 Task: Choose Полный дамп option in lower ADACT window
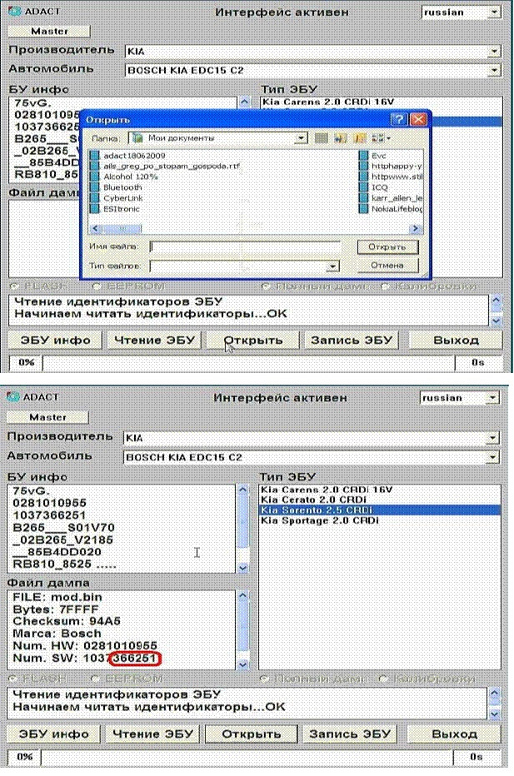click(264, 679)
